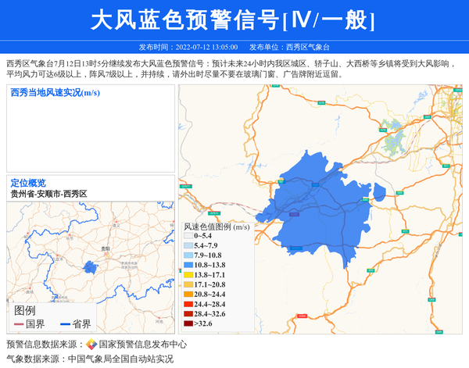The width and height of the screenshot is (469, 368).
Task: Click the 西秀当地风速实况 panel heading
Action: 55,93
